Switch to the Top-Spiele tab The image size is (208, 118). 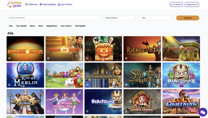21,26
